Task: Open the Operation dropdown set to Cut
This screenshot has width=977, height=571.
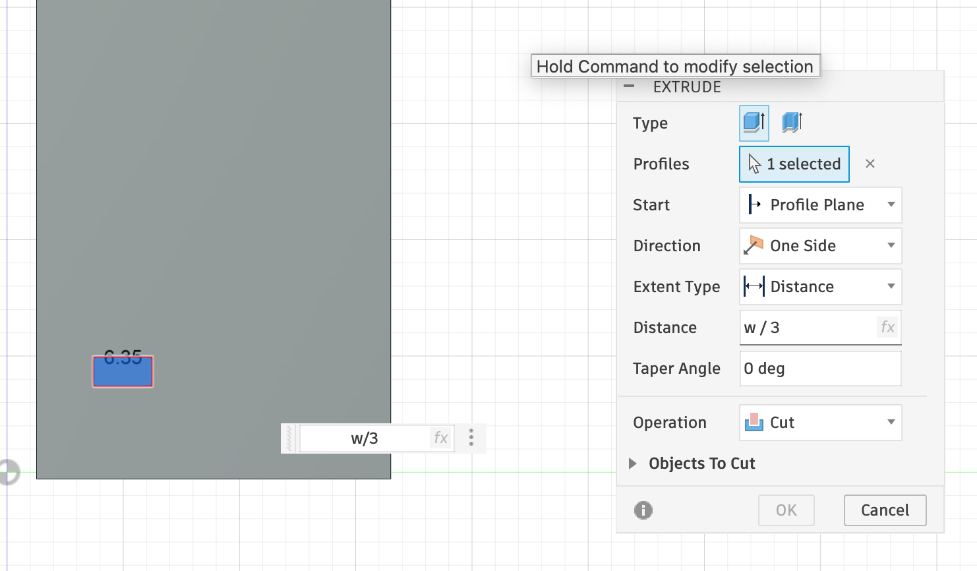Action: (x=893, y=422)
